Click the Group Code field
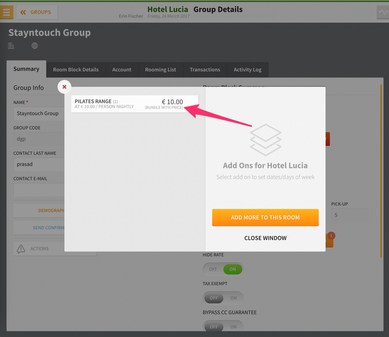 point(39,139)
